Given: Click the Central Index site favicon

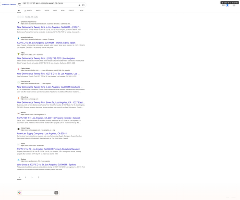Looking at the screenshot, I should (18, 69).
